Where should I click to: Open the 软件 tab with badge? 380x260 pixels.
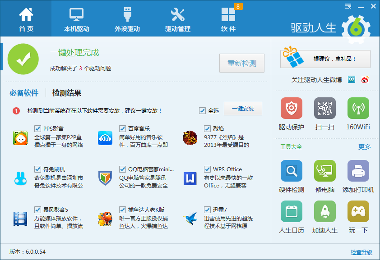[x=228, y=18]
